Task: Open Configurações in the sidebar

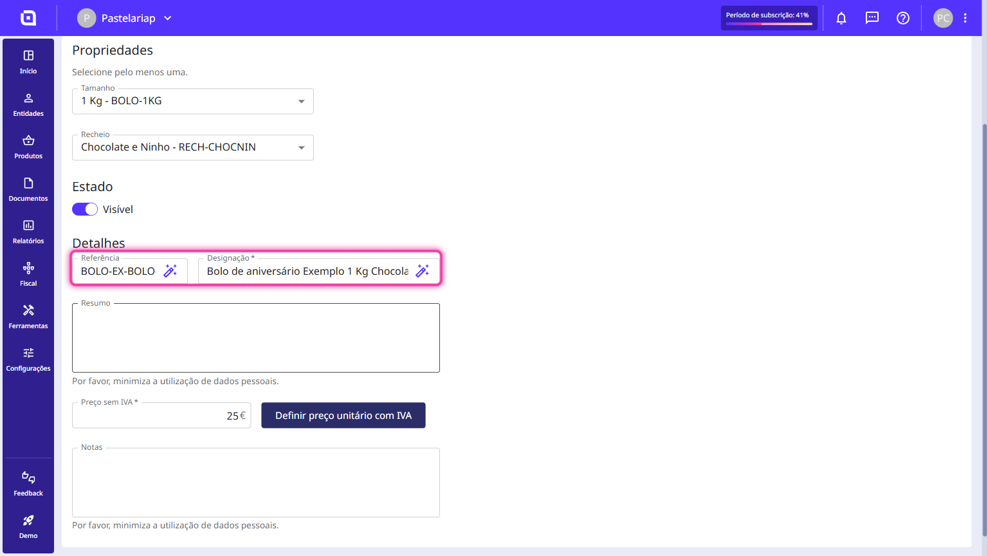Action: click(28, 359)
